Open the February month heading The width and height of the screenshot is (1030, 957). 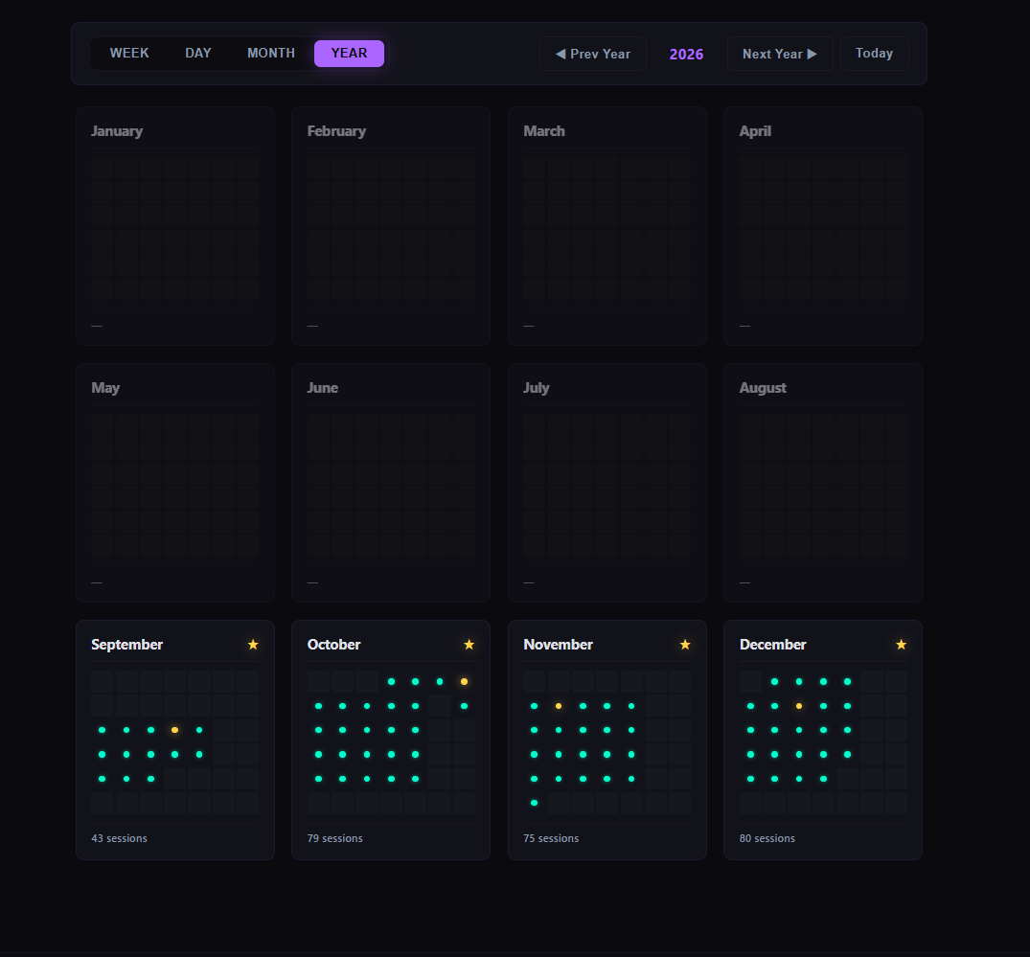coord(336,131)
